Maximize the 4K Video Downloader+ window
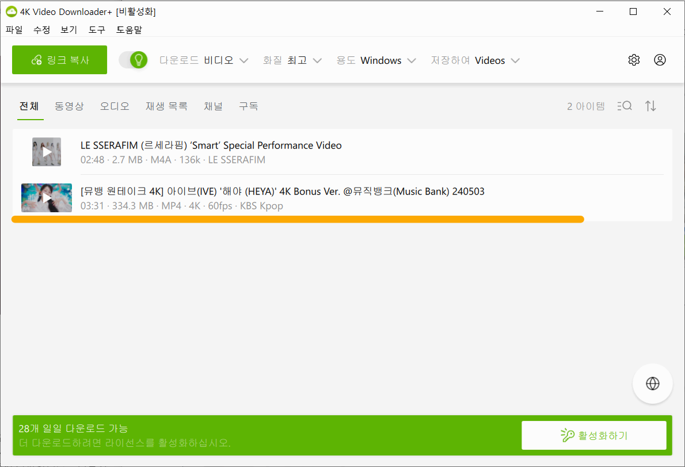 pos(633,12)
